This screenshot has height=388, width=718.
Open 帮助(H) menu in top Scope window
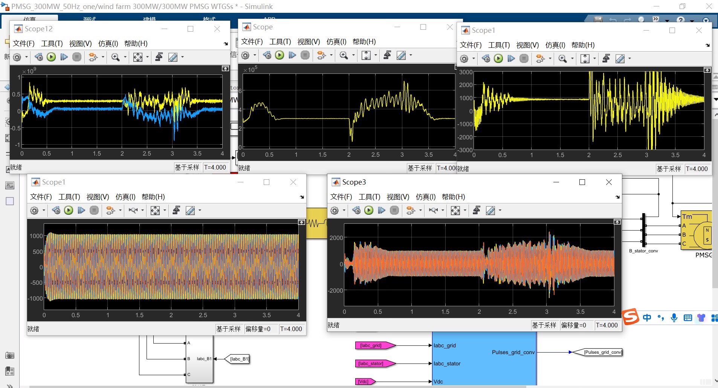[364, 41]
